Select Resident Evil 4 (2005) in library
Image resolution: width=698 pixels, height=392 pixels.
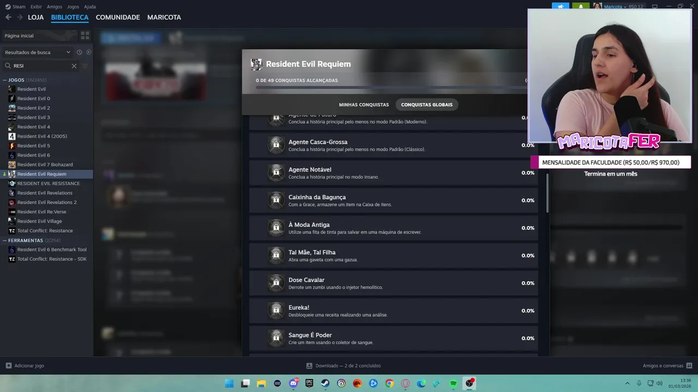coord(42,136)
